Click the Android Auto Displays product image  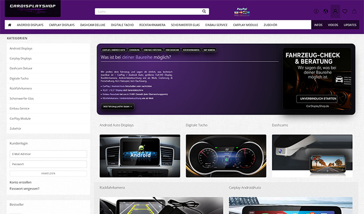[x=140, y=156]
